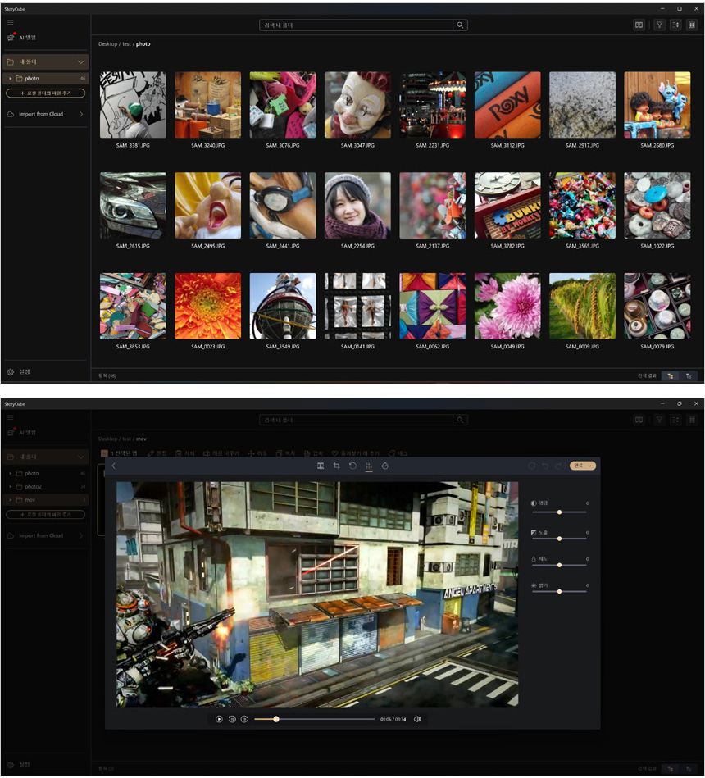This screenshot has height=778, width=705.
Task: Go to test in the top window breadcrumb
Action: coord(126,44)
